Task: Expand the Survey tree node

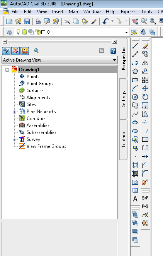Action: [x=14, y=139]
